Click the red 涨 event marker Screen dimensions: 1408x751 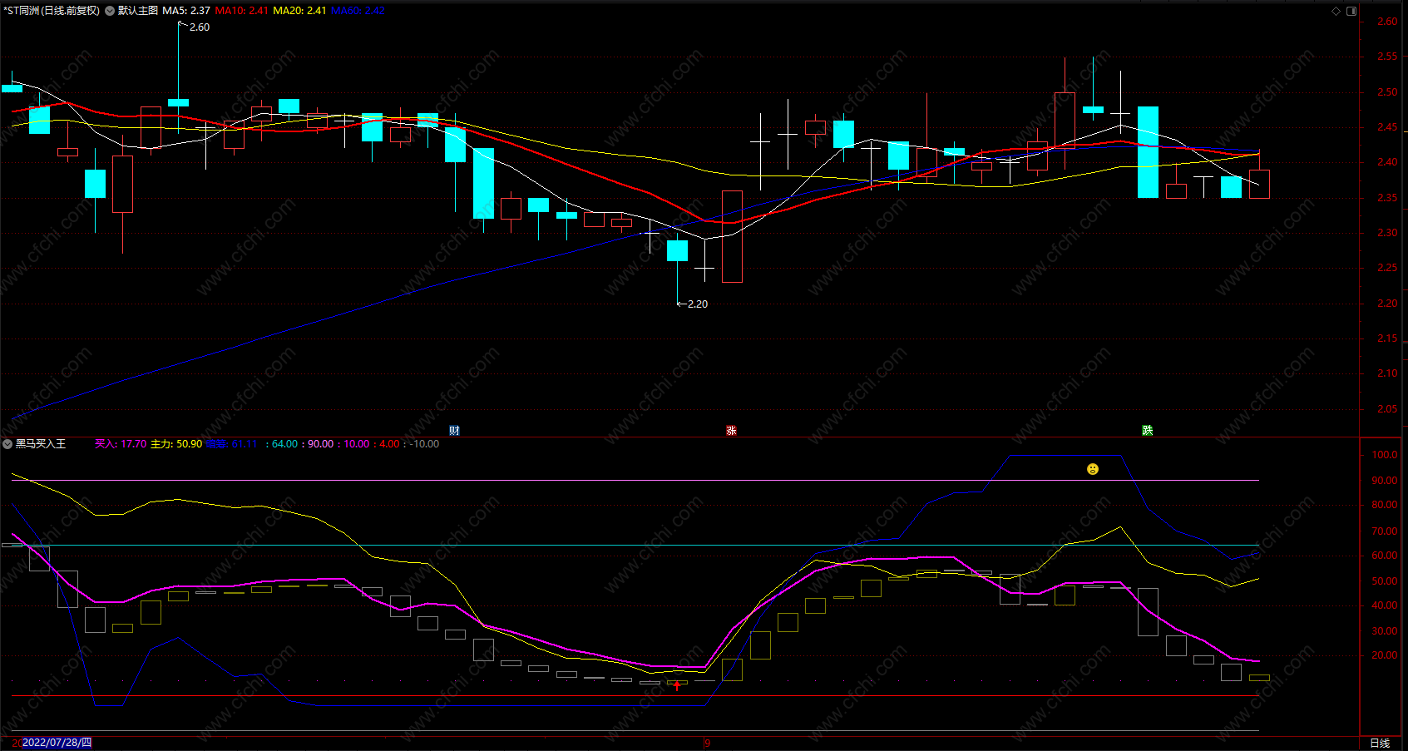(731, 430)
